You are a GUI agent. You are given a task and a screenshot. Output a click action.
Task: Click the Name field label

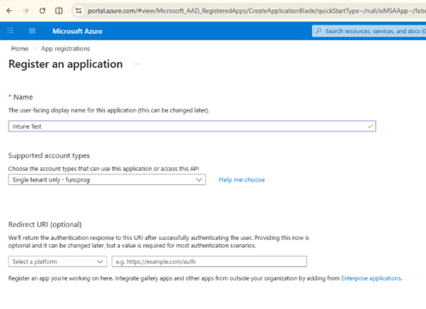point(23,97)
